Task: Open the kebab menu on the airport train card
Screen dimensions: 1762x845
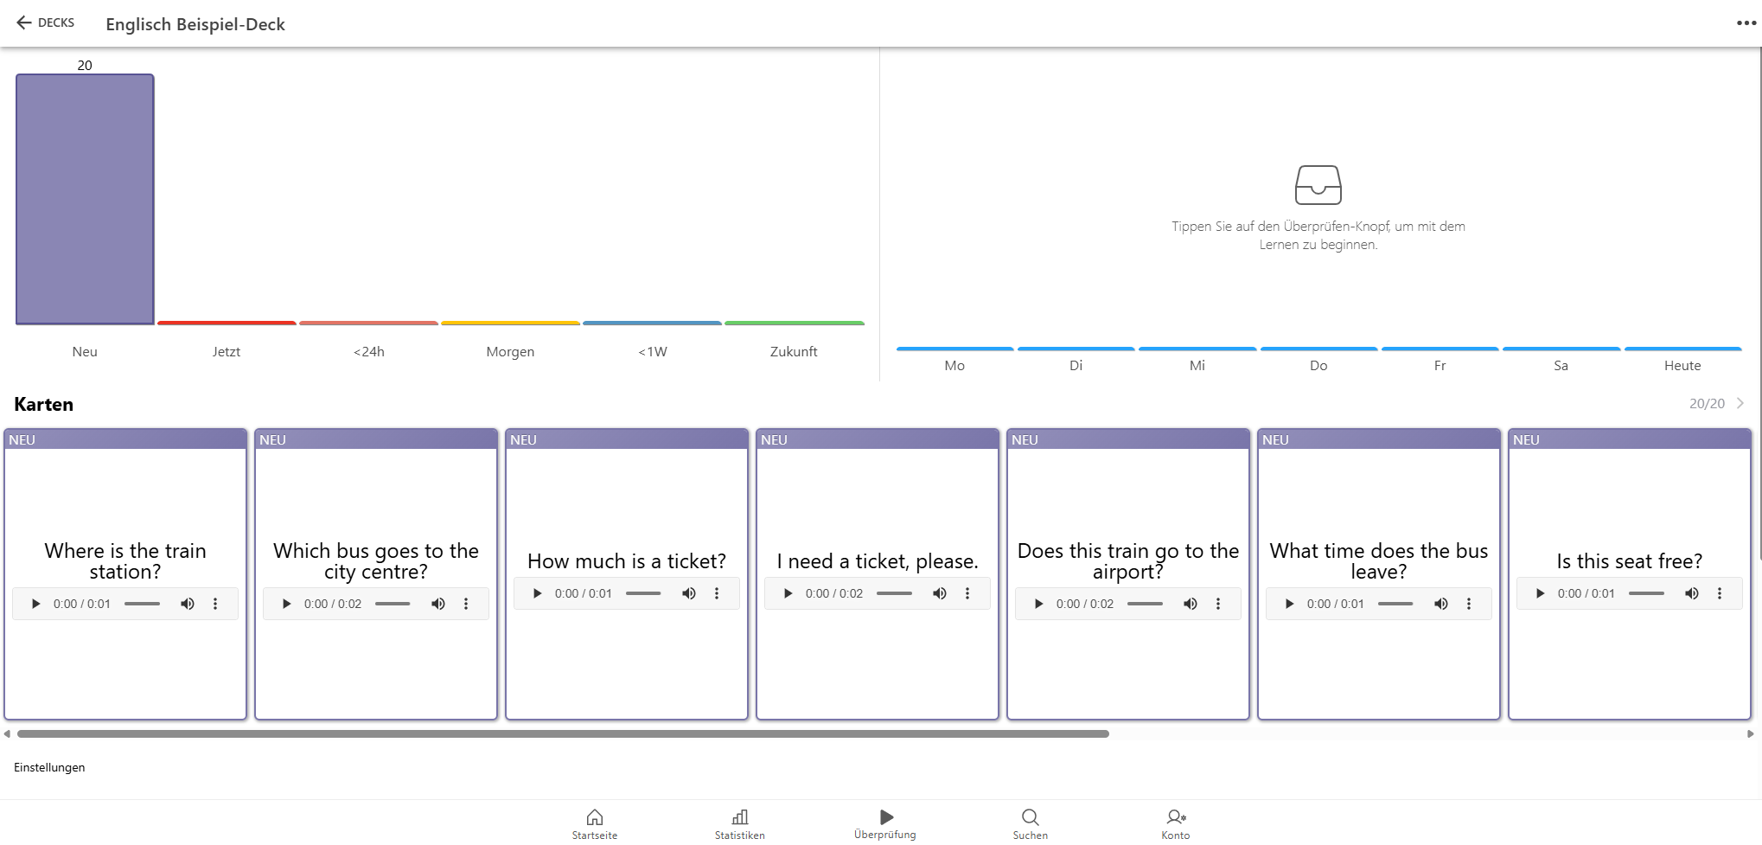Action: pos(1218,604)
